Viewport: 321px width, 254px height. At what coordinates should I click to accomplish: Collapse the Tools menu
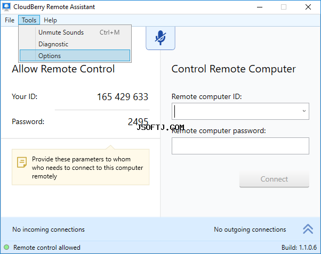pyautogui.click(x=29, y=20)
